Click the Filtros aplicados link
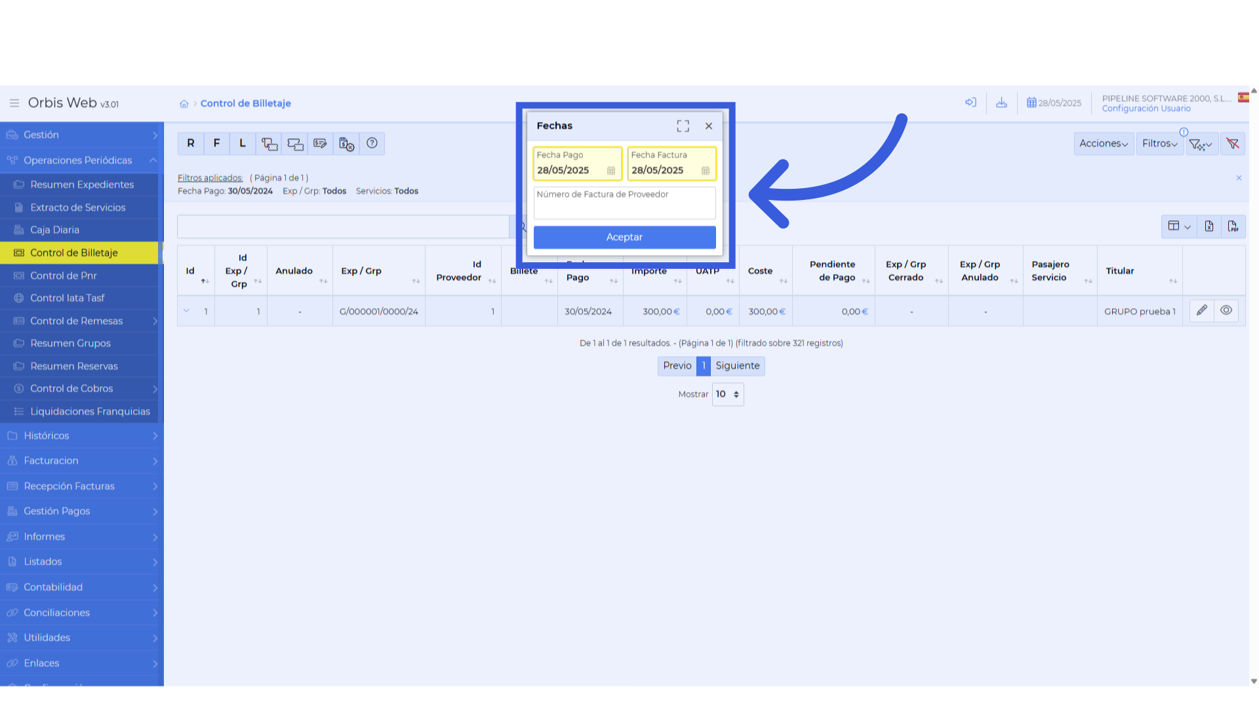 (x=210, y=178)
